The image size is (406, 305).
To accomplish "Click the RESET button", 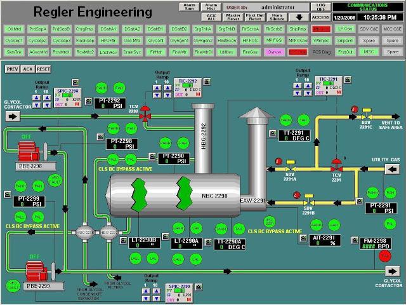I will coord(43,69).
